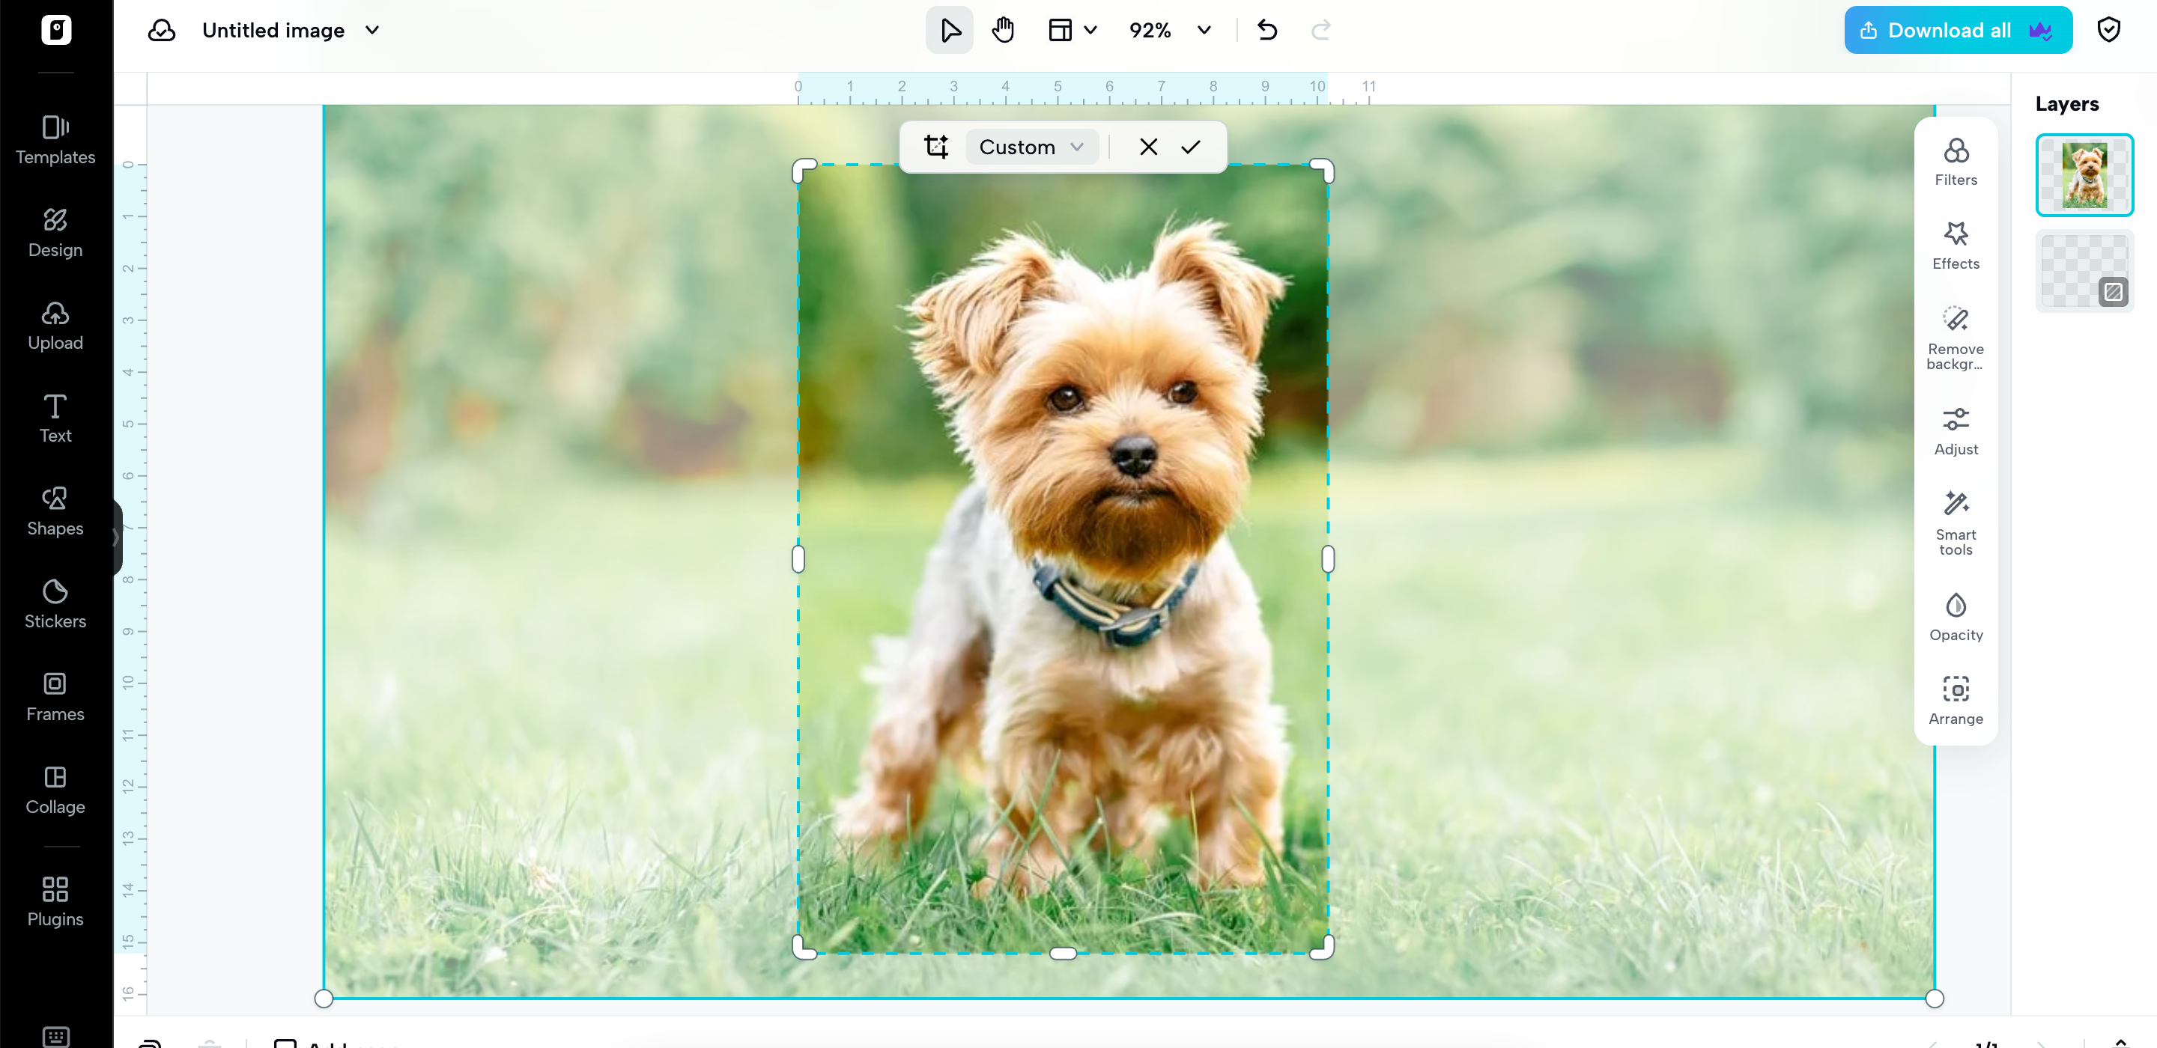Click the undo arrow
Viewport: 2157px width, 1048px height.
(1267, 31)
